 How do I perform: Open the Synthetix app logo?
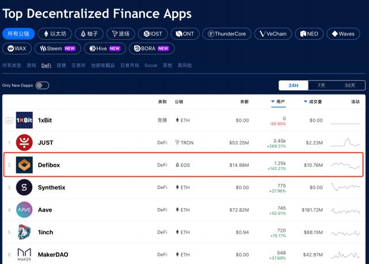24,187
